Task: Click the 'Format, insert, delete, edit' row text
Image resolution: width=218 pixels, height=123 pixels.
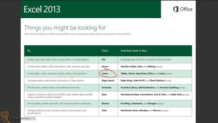Action: pyautogui.click(x=58, y=67)
